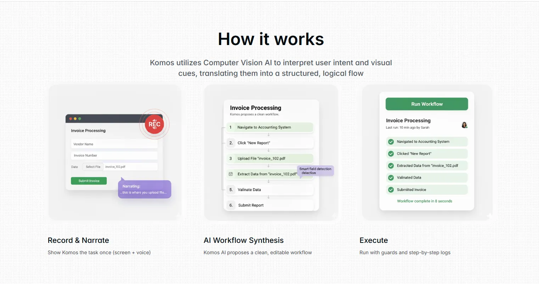Click check icon beside Clicked "New Report"

[391, 154]
